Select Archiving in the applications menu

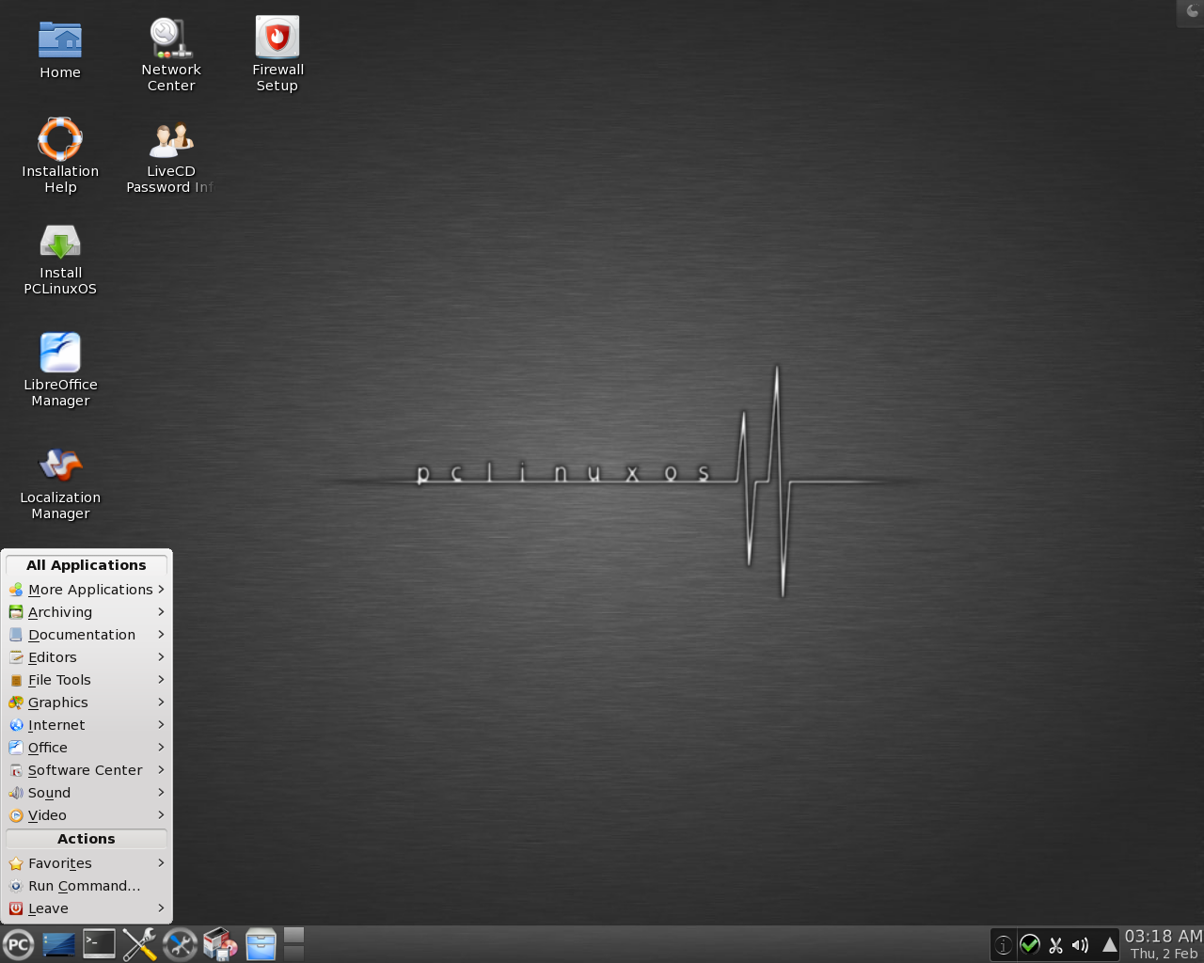87,612
